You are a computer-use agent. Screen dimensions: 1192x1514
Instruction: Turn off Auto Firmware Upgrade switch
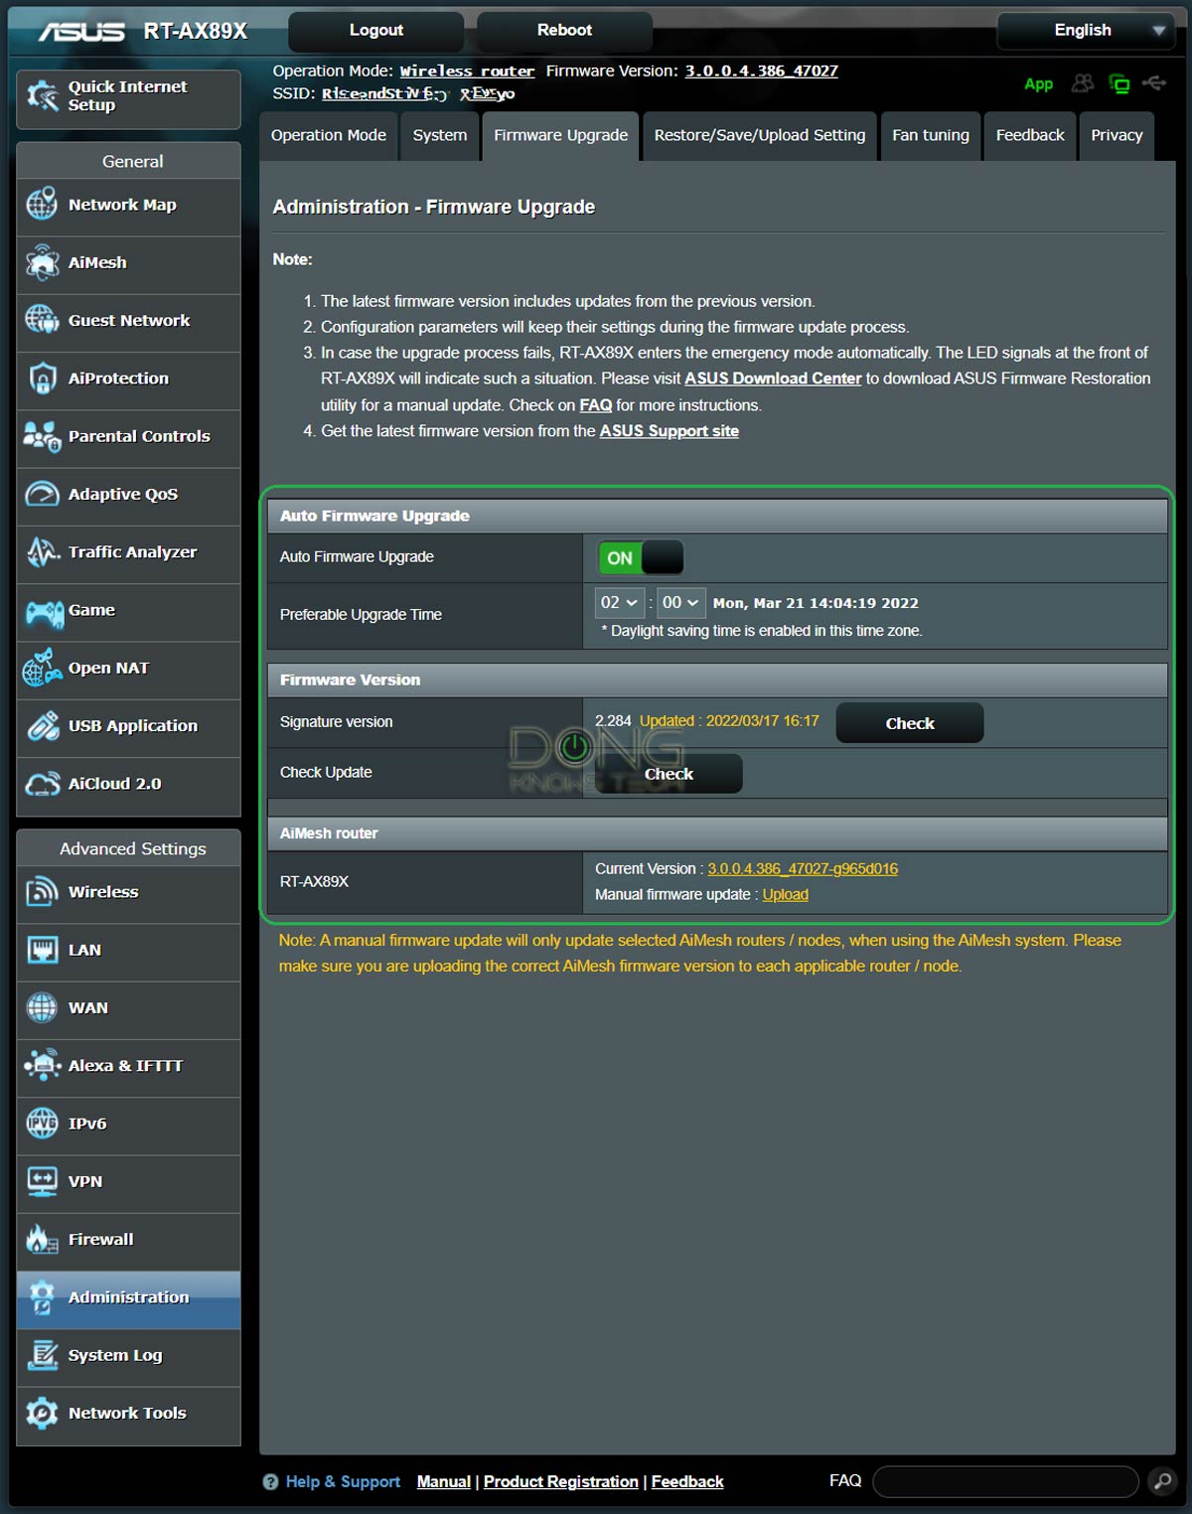point(641,557)
